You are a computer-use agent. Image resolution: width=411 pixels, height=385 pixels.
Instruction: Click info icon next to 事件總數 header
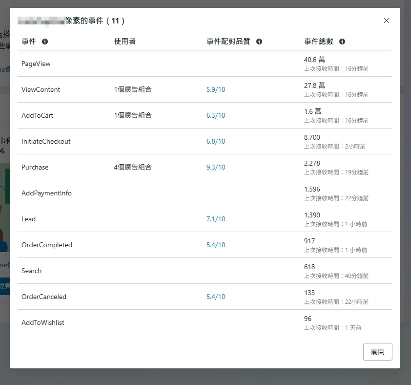click(x=342, y=42)
